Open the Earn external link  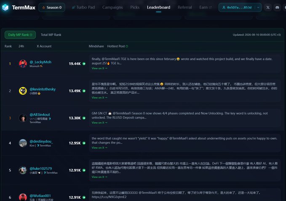tap(206, 8)
